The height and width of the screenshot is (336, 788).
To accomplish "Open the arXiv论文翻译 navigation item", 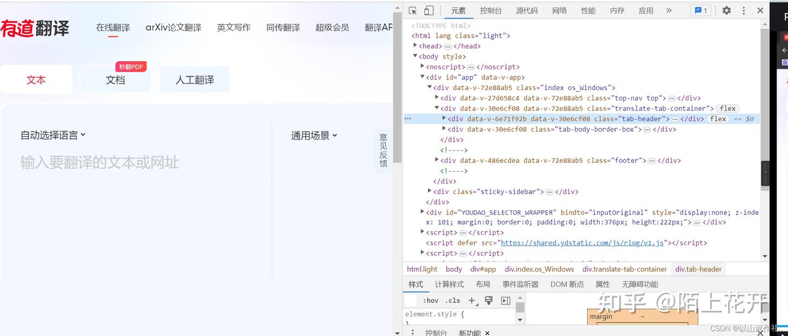I will coord(173,27).
